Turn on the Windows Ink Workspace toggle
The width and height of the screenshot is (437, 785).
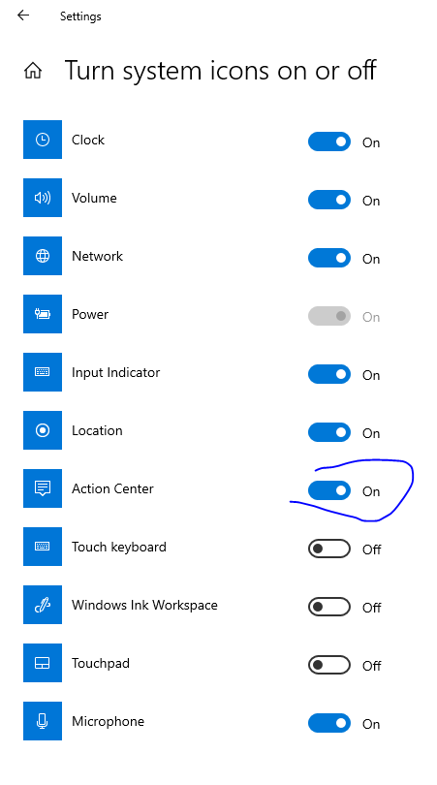(x=329, y=607)
